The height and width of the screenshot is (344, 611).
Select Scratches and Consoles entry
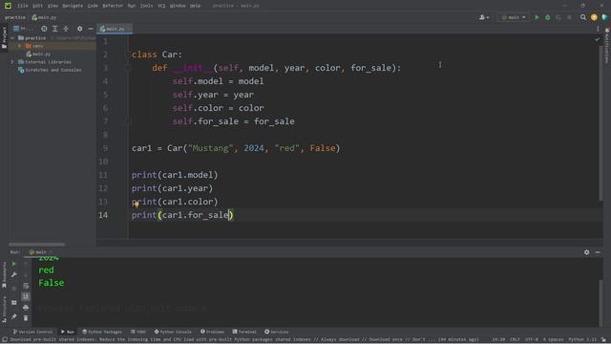pos(50,70)
